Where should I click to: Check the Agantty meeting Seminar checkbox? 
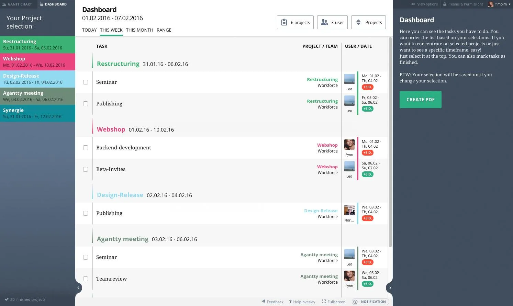[x=86, y=257]
